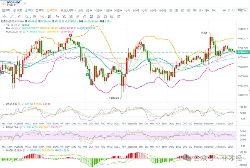
Task: Select the crosshair cursor tool
Action: [x=4, y=16]
